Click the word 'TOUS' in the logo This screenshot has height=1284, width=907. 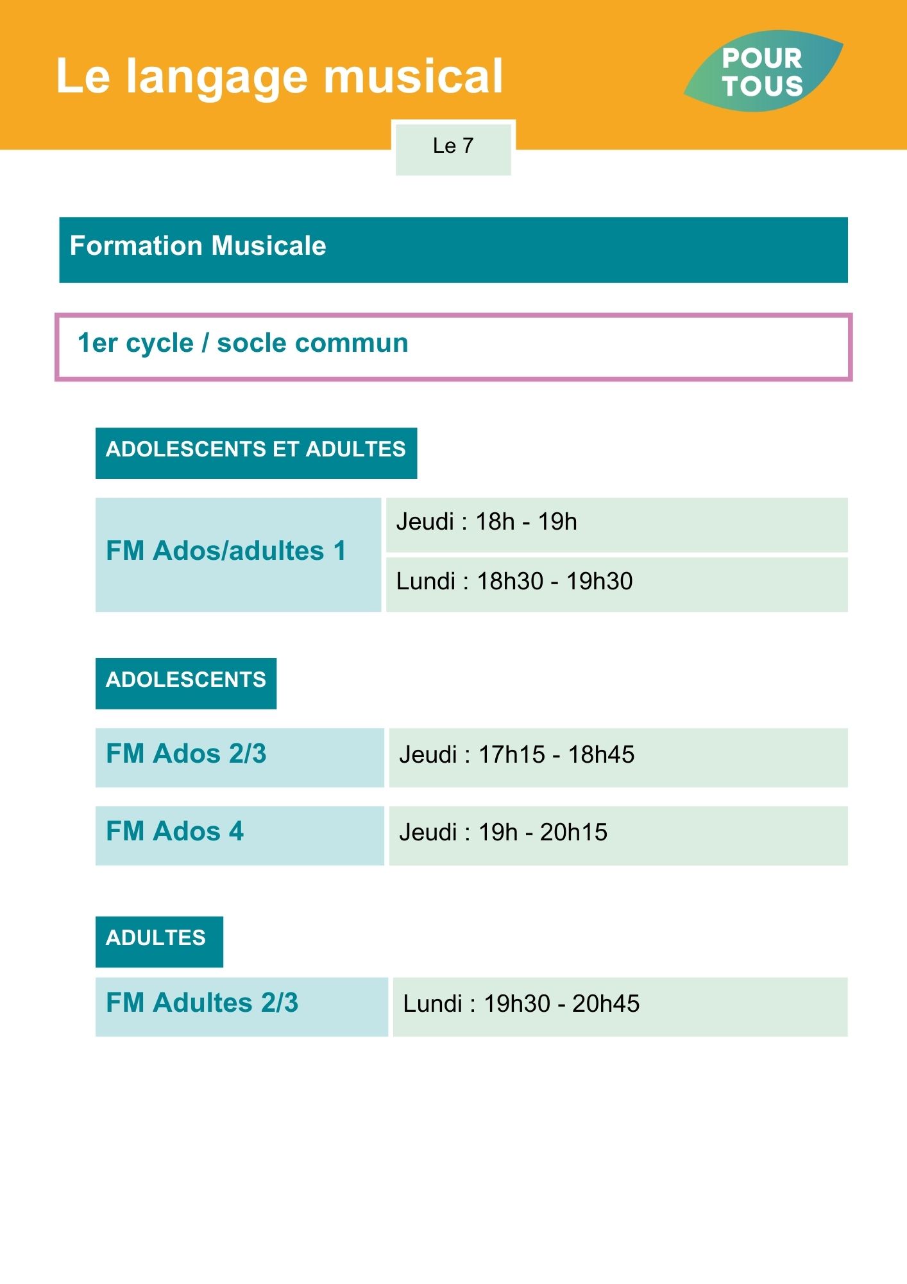(763, 86)
